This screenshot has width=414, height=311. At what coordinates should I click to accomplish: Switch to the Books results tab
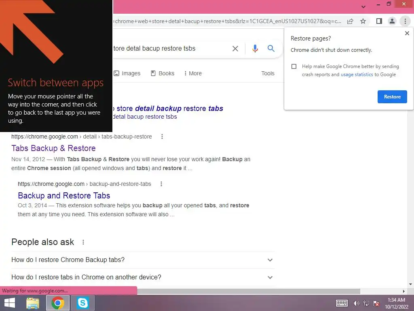coord(163,73)
